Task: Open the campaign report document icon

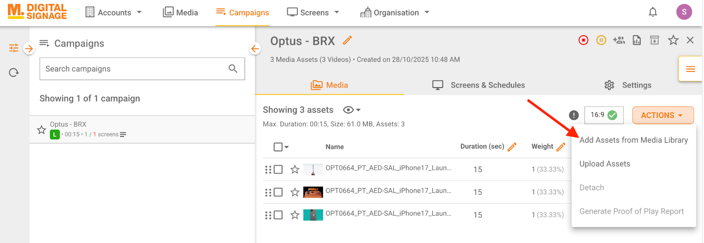Action: point(637,40)
